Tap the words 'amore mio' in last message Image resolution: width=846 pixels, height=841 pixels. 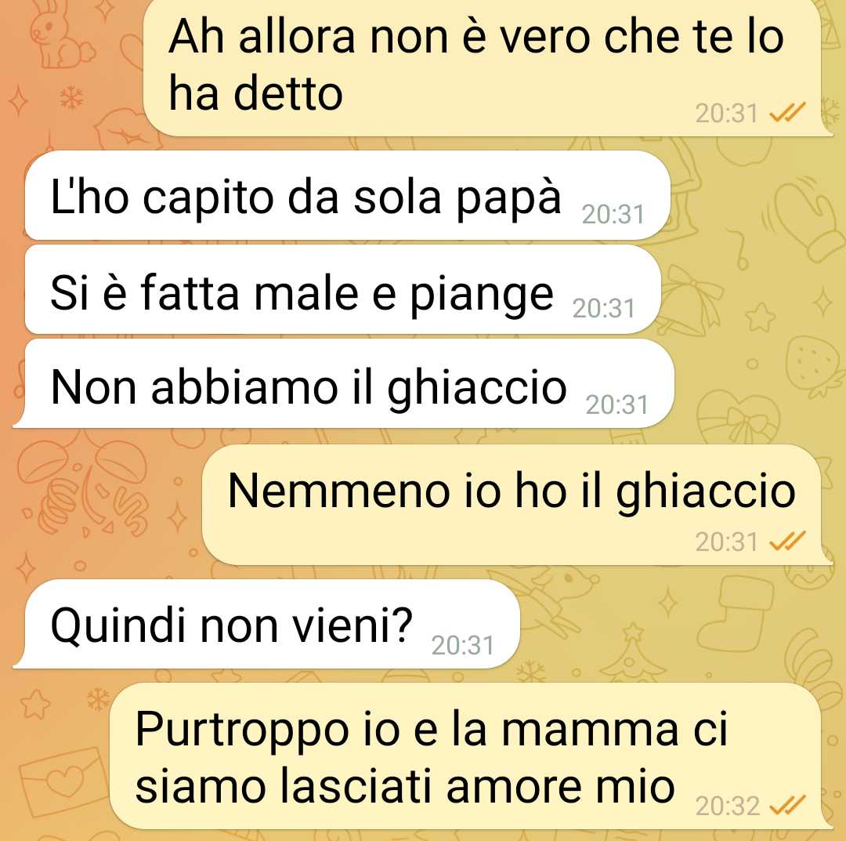pos(561,786)
